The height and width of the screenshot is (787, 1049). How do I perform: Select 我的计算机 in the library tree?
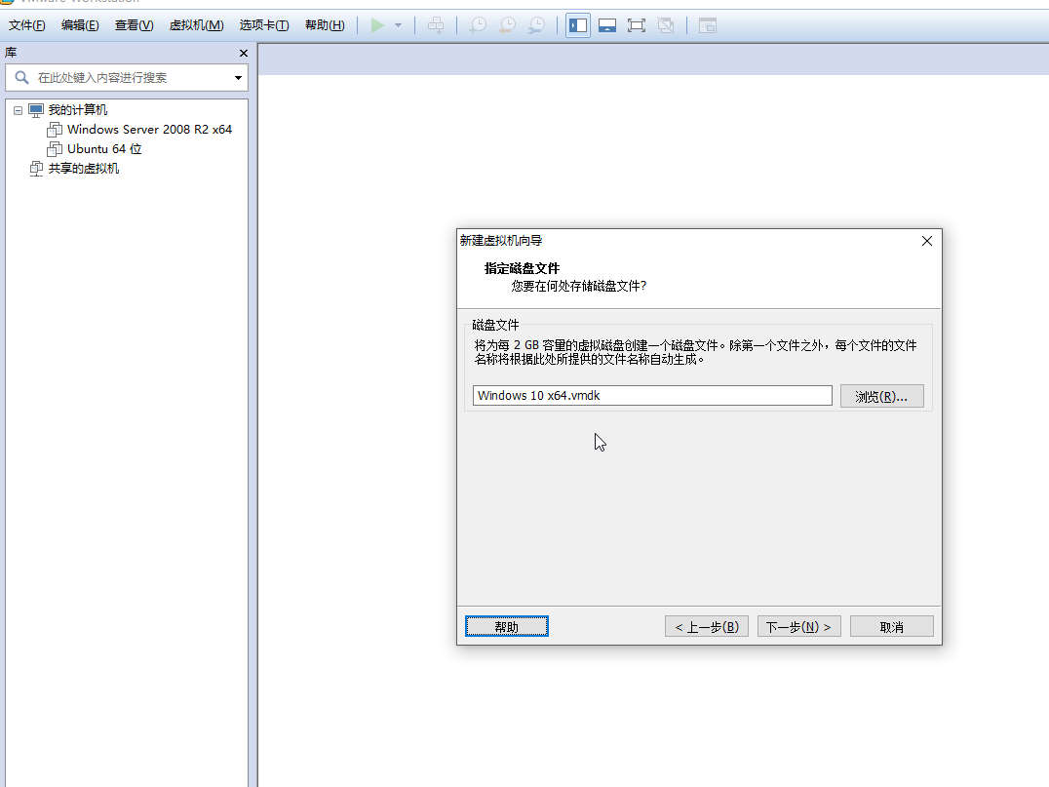tap(78, 110)
